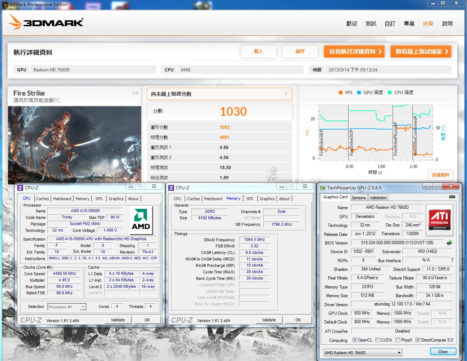Toggle the OpenCL checkbox in GPU-Z
The height and width of the screenshot is (361, 467).
click(355, 340)
